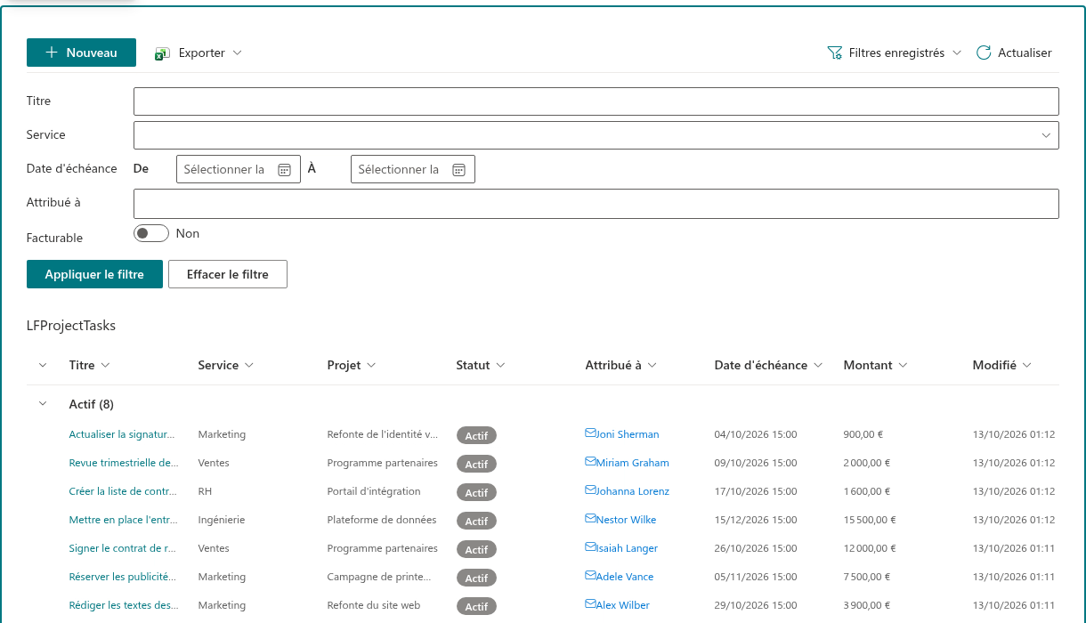The image size is (1086, 623).
Task: Open the Modifié column header menu
Action: pos(1002,365)
